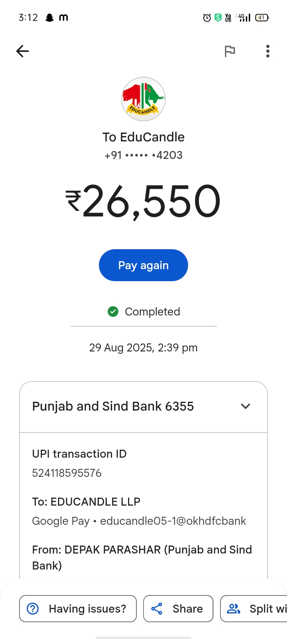287x639 pixels.
Task: Select the UPI transaction ID number
Action: pos(67,473)
